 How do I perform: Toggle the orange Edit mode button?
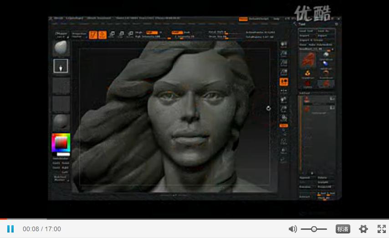point(93,35)
